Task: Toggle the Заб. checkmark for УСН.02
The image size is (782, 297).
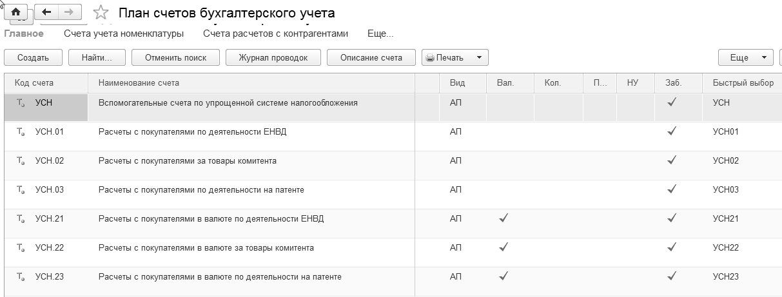Action: click(672, 160)
